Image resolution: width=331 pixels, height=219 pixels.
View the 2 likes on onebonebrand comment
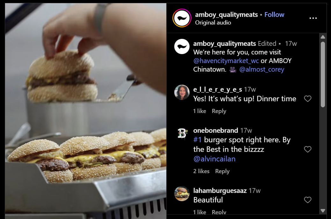[201, 171]
